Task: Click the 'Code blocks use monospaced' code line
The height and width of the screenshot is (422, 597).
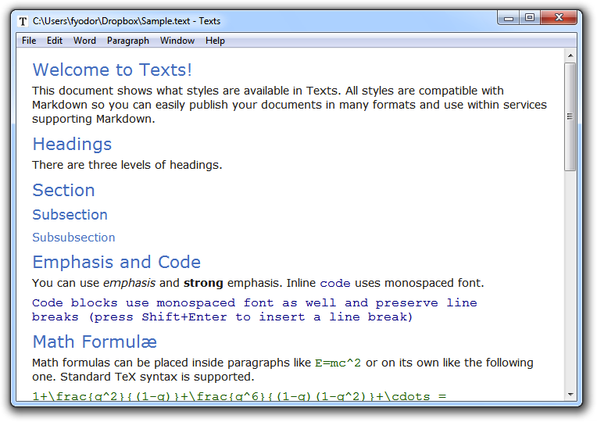Action: pyautogui.click(x=254, y=302)
